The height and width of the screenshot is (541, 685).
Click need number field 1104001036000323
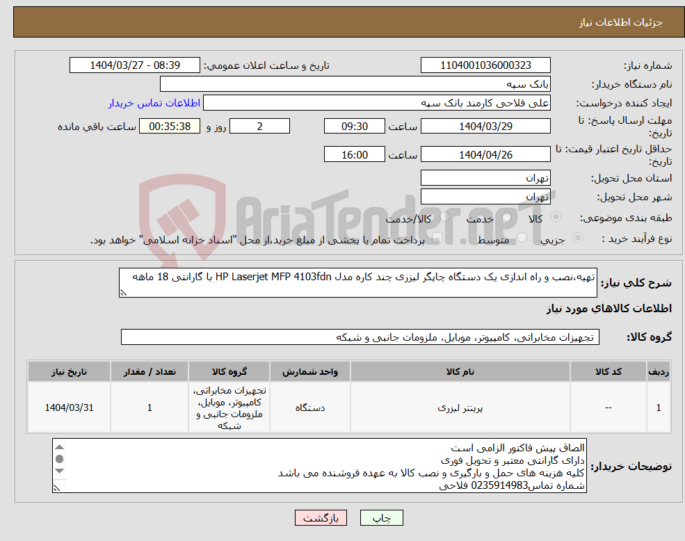point(485,65)
